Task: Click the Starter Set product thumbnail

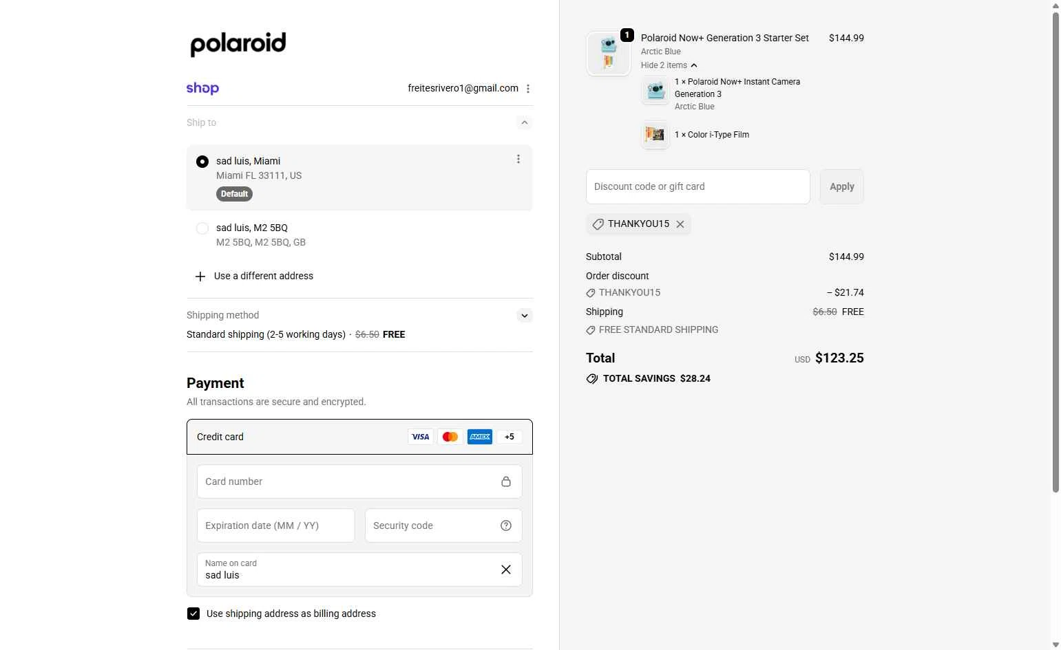Action: (x=608, y=54)
